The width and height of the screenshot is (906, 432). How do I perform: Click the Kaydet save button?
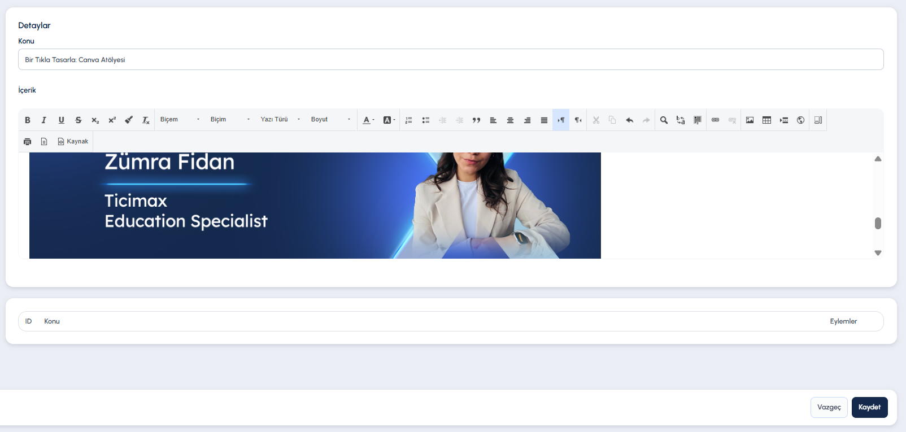(869, 407)
